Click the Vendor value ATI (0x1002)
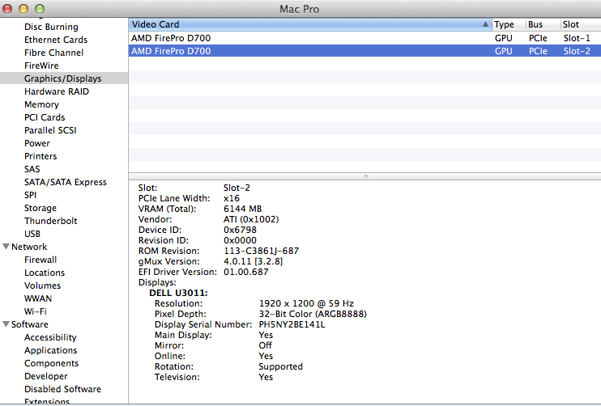Viewport: 601px width, 406px height. pyautogui.click(x=251, y=219)
